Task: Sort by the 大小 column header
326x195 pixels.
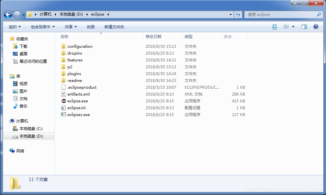Action: point(227,36)
